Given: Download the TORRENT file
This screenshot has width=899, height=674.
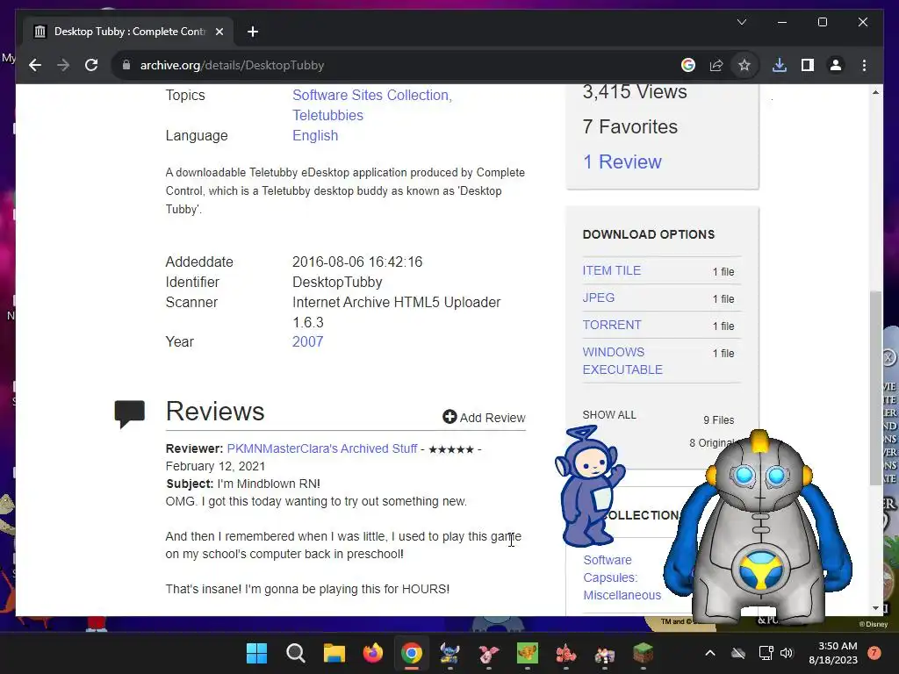Looking at the screenshot, I should tap(611, 325).
